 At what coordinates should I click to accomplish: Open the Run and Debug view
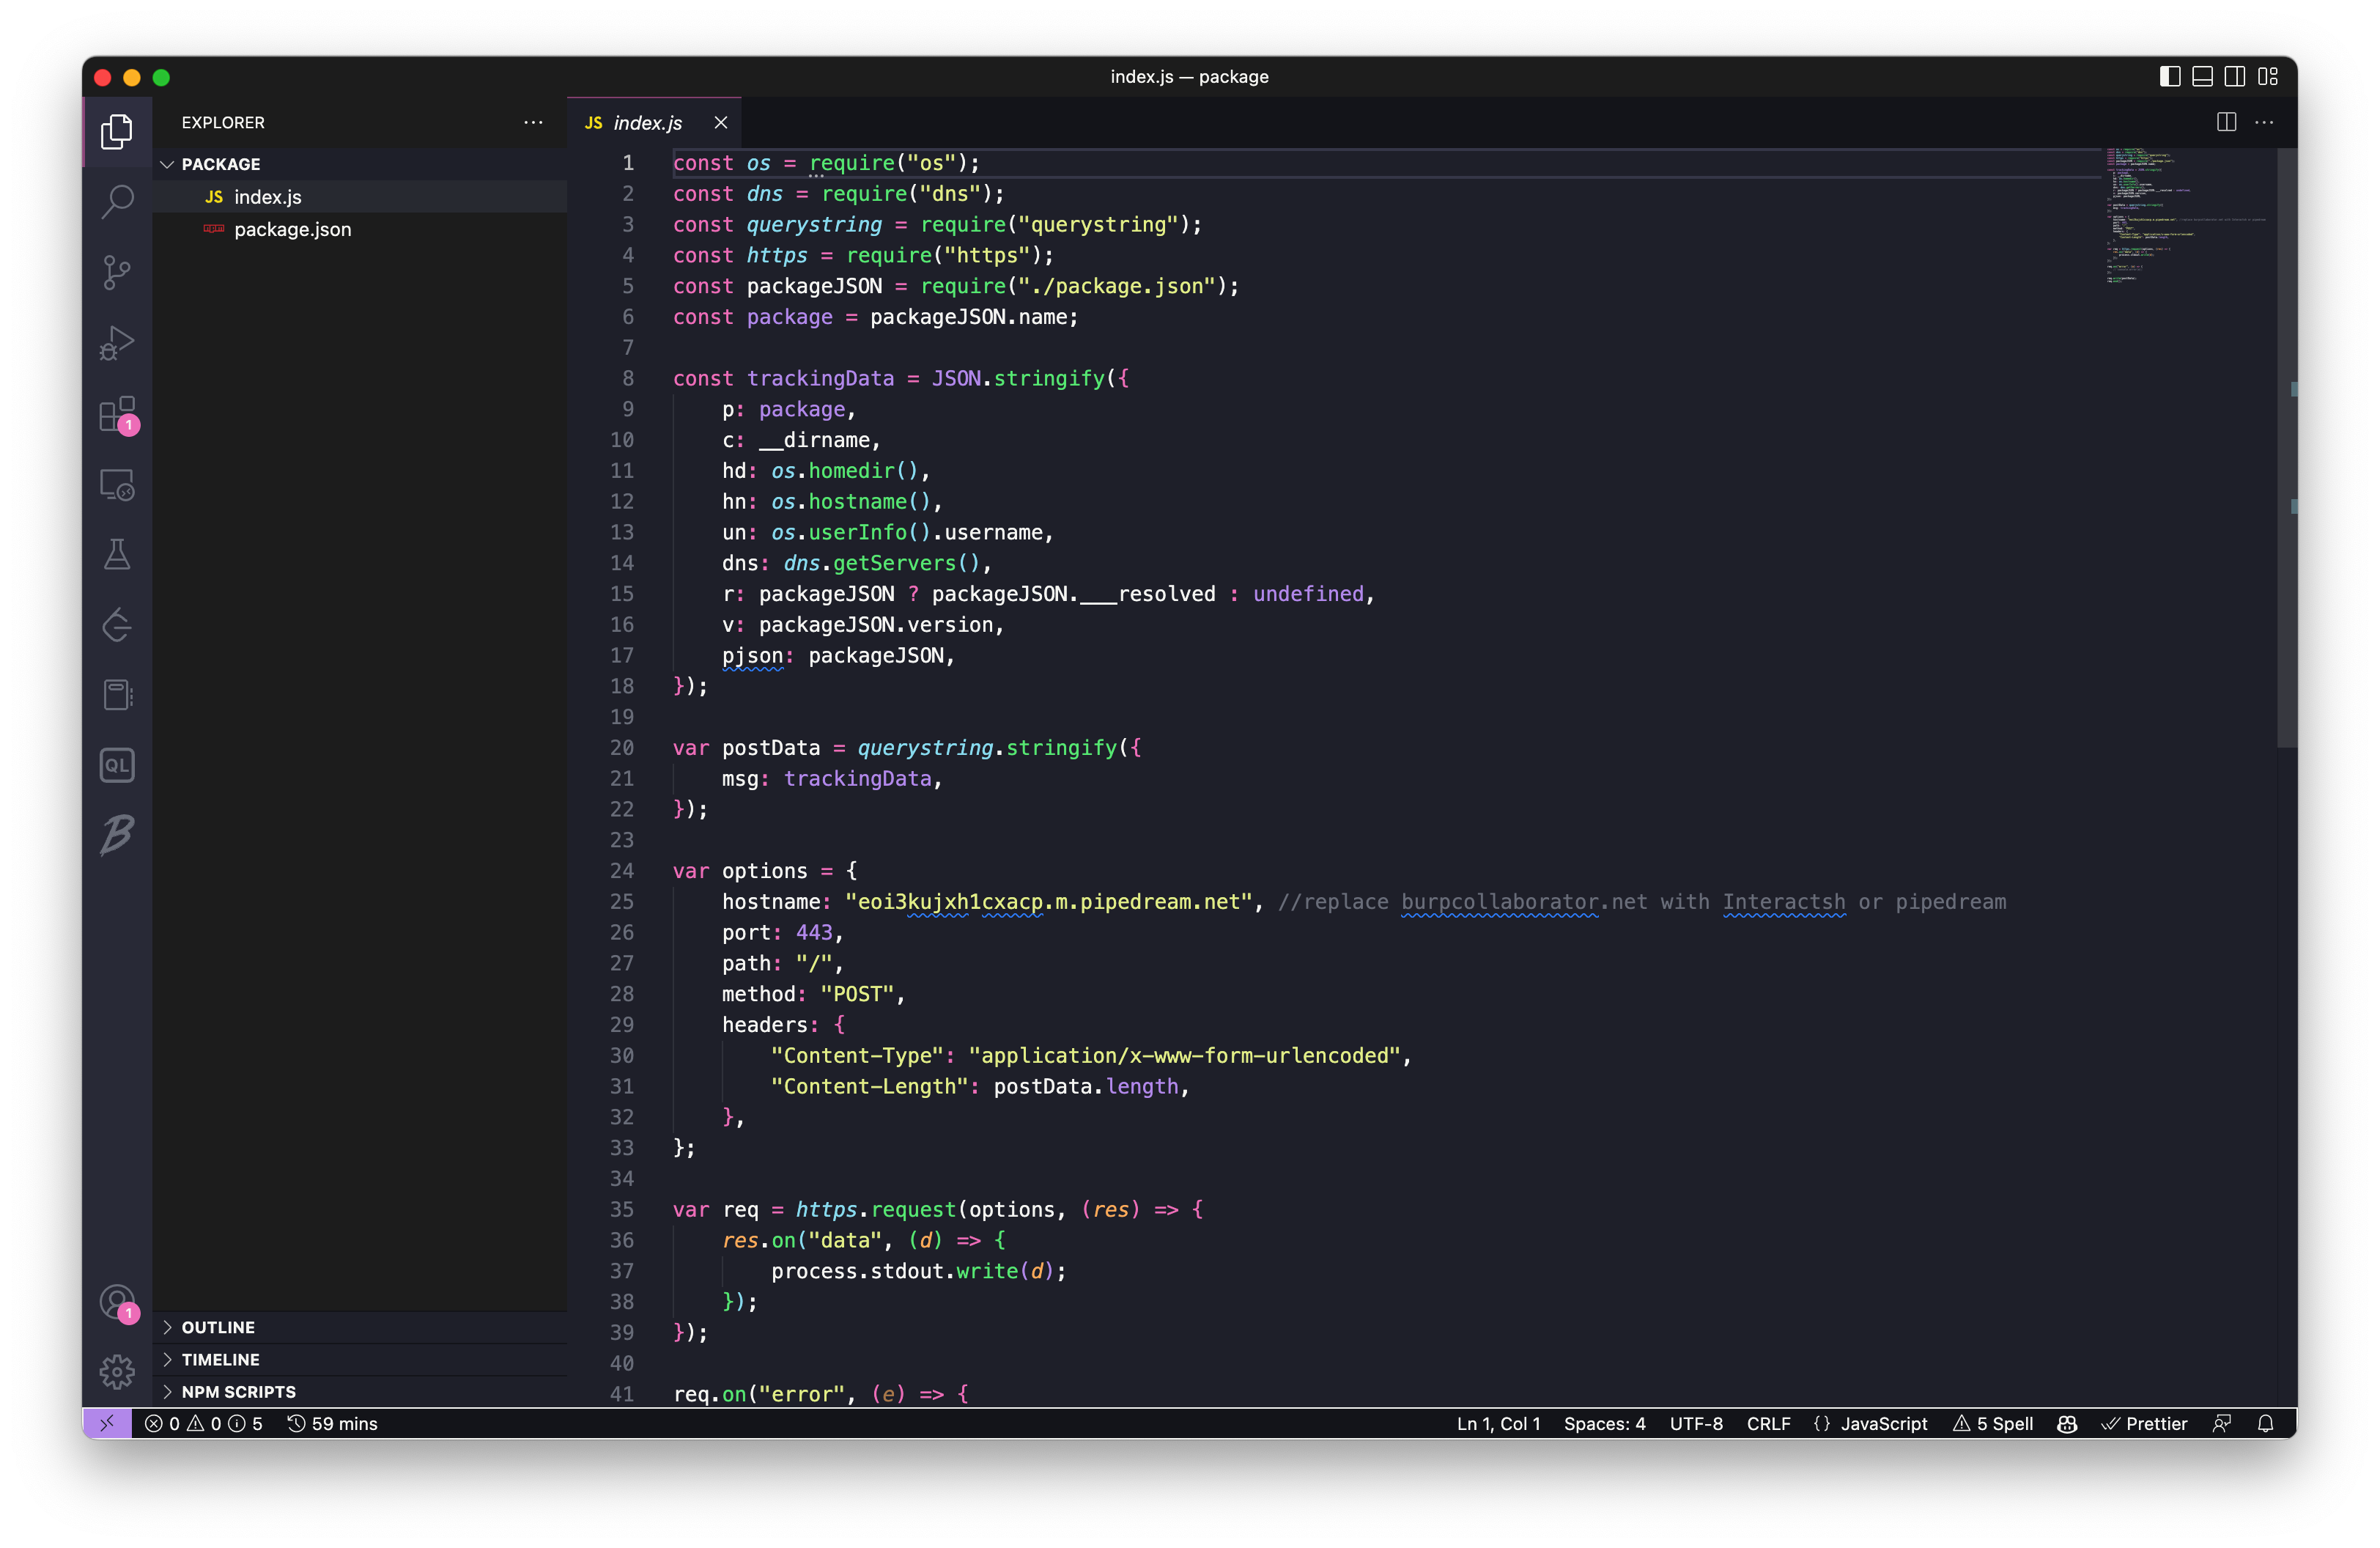click(117, 343)
